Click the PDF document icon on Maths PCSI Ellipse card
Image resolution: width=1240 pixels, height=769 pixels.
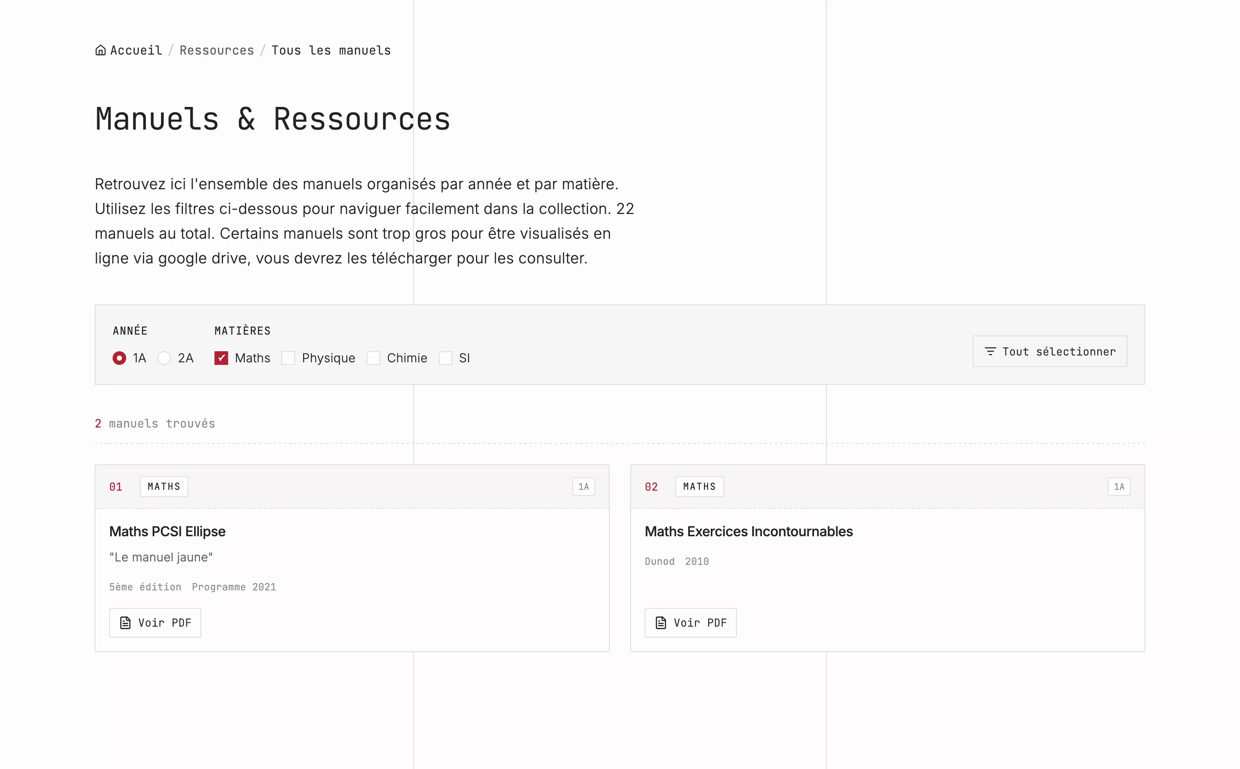(125, 622)
